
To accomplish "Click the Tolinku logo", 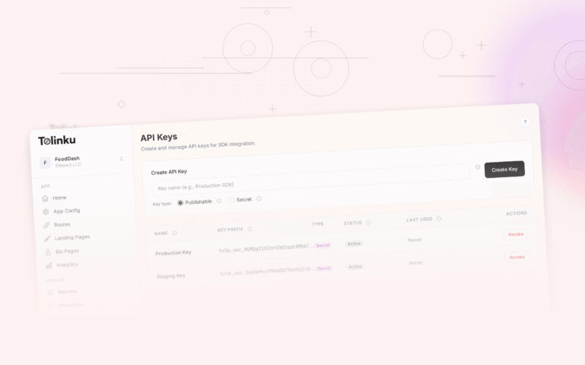I will (x=56, y=141).
